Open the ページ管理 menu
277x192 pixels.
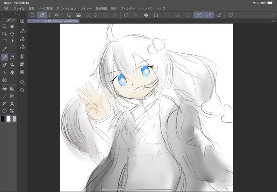[45, 9]
